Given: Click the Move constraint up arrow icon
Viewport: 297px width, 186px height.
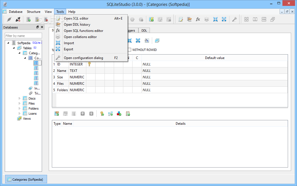Looking at the screenshot, I should [x=83, y=114].
